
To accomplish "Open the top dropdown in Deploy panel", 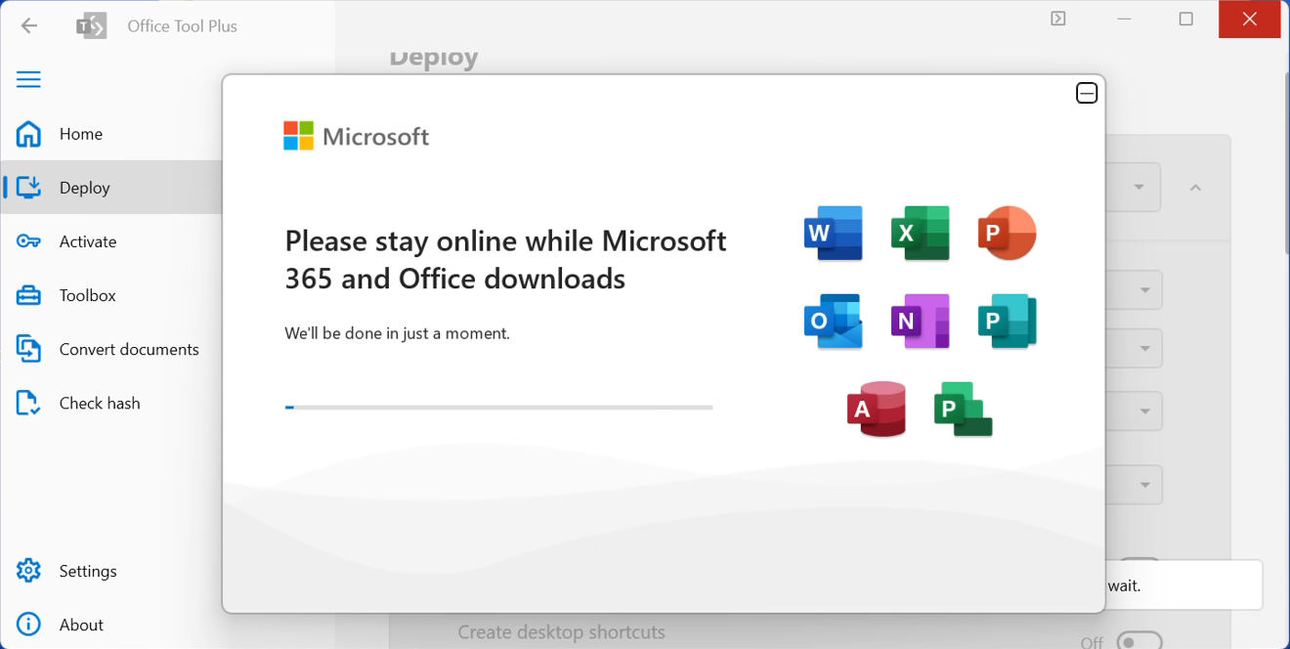I will click(x=1139, y=188).
